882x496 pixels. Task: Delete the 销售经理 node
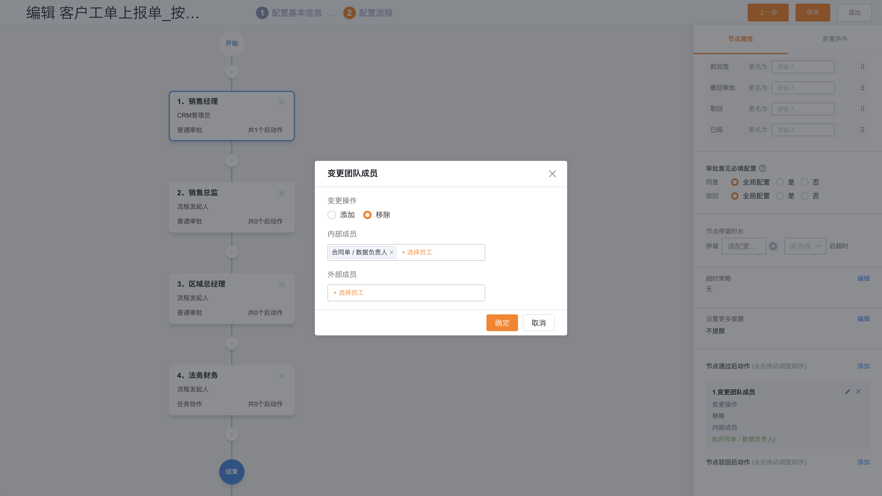[281, 102]
